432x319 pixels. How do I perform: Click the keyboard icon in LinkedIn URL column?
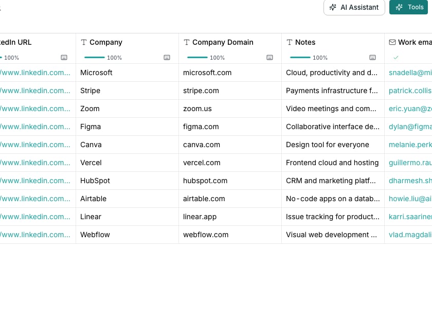64,57
